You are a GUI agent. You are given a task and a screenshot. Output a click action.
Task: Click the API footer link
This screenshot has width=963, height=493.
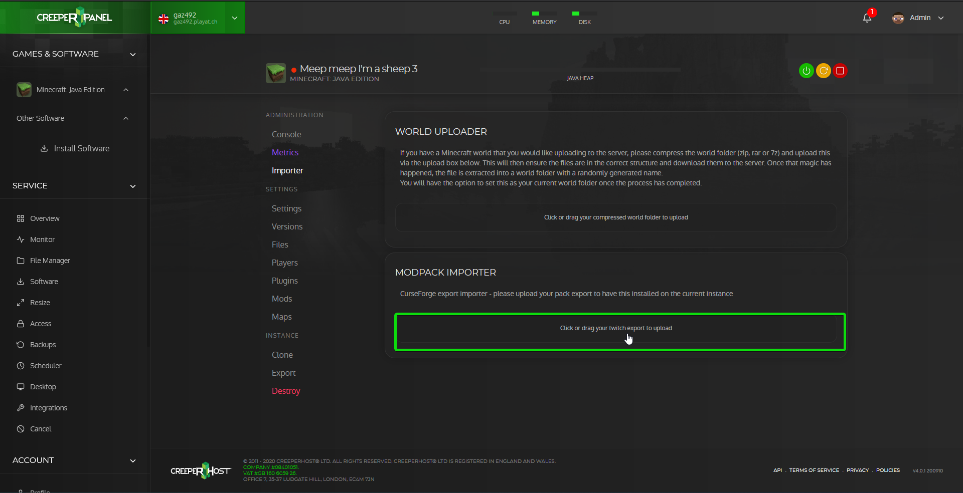click(x=777, y=470)
